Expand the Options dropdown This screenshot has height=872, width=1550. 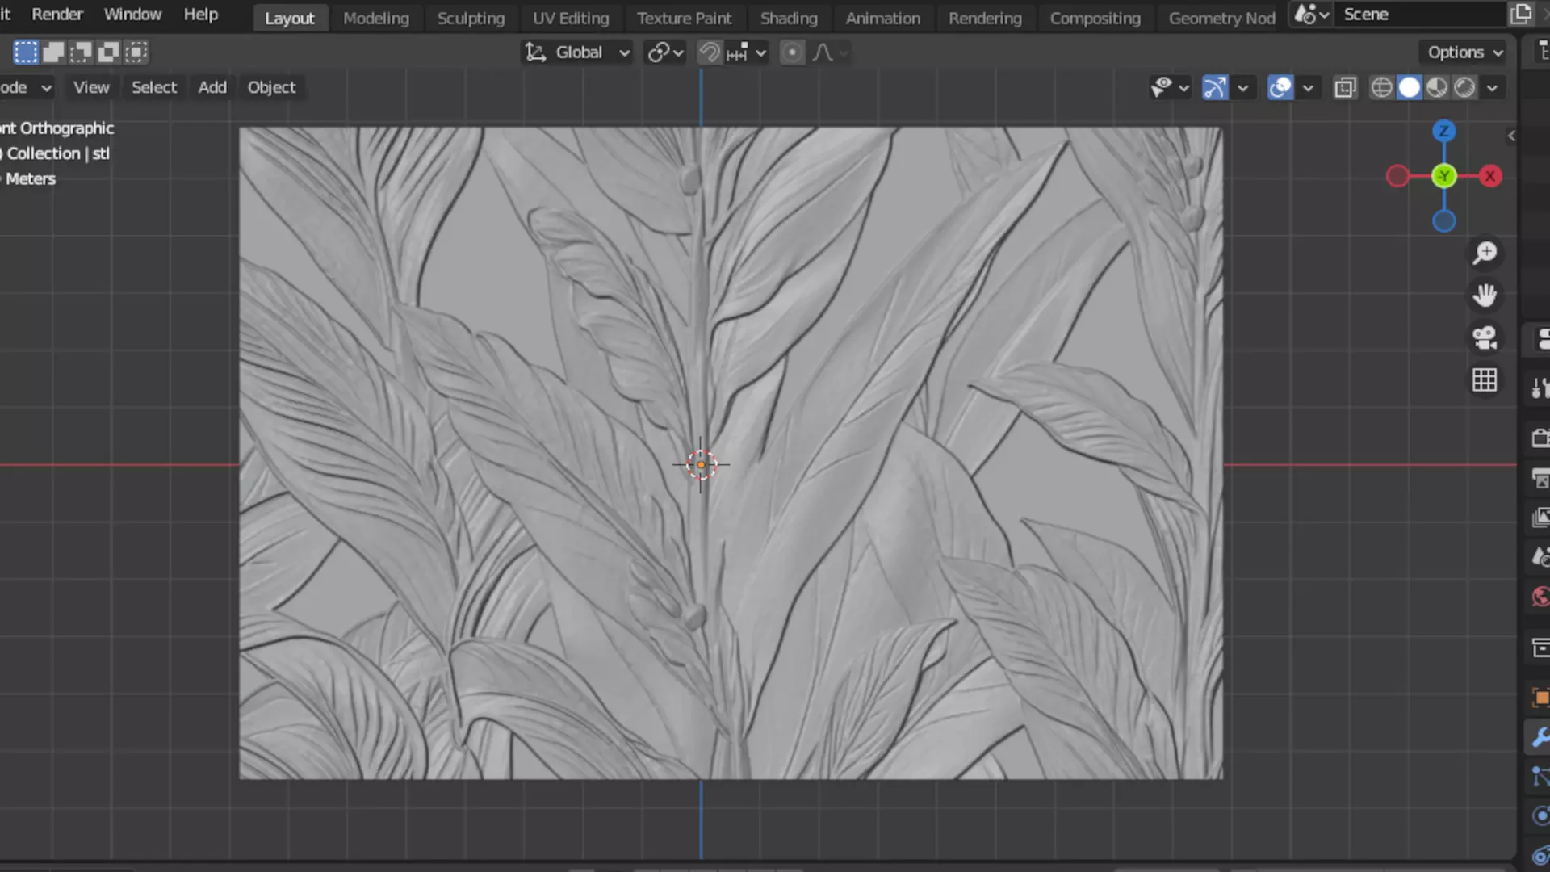(1464, 52)
